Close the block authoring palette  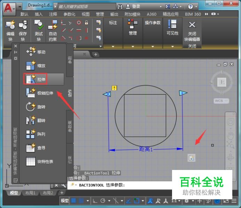tap(16, 46)
